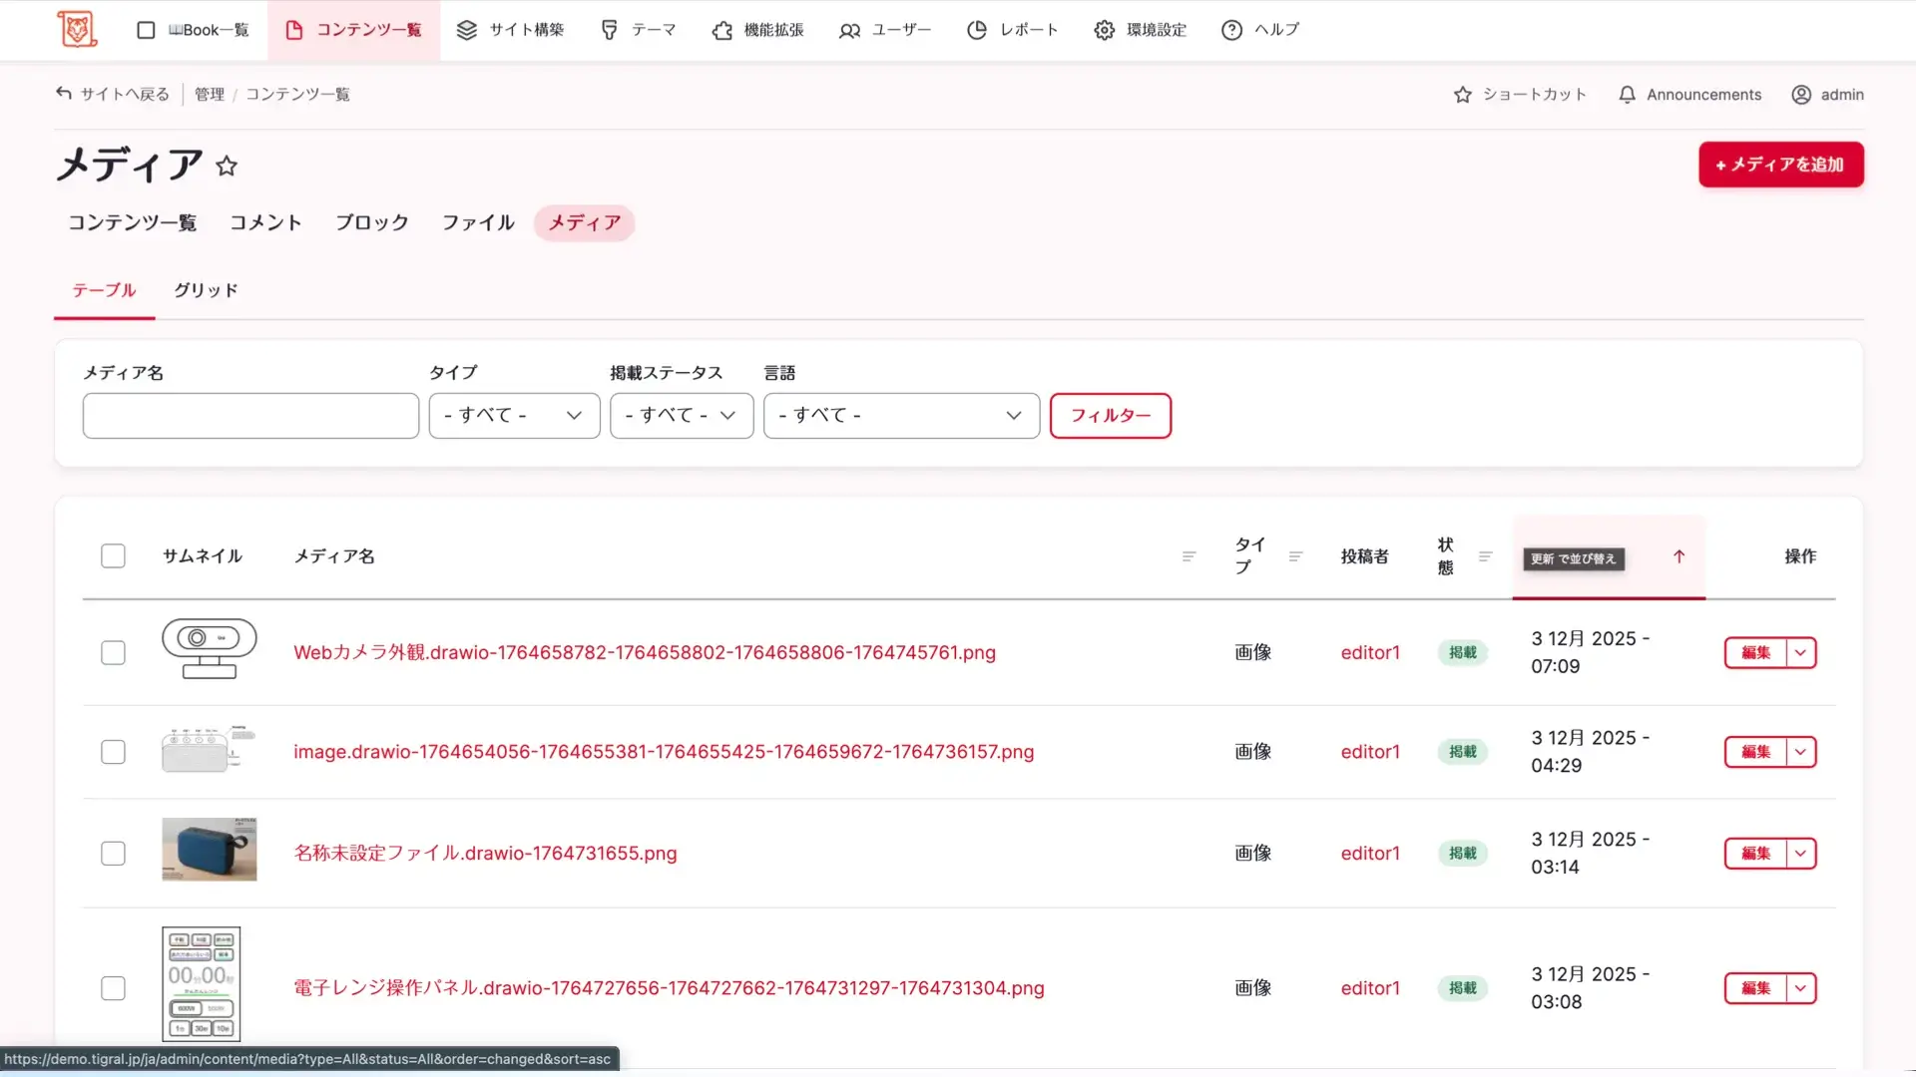Click the sort icon next to メディア名 header
Viewport: 1916px width, 1077px height.
pos(1189,556)
